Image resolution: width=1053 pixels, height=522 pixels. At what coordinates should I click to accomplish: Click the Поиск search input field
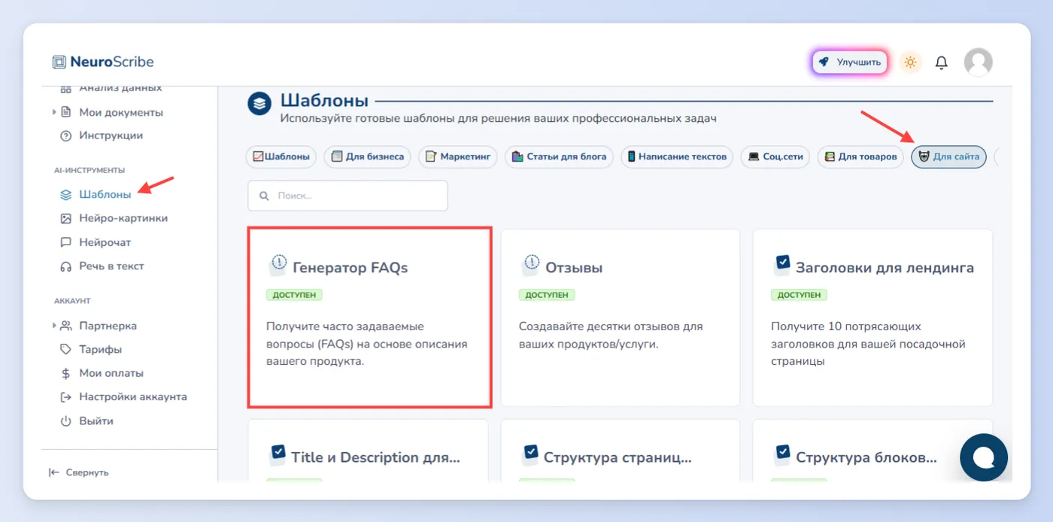(x=347, y=196)
